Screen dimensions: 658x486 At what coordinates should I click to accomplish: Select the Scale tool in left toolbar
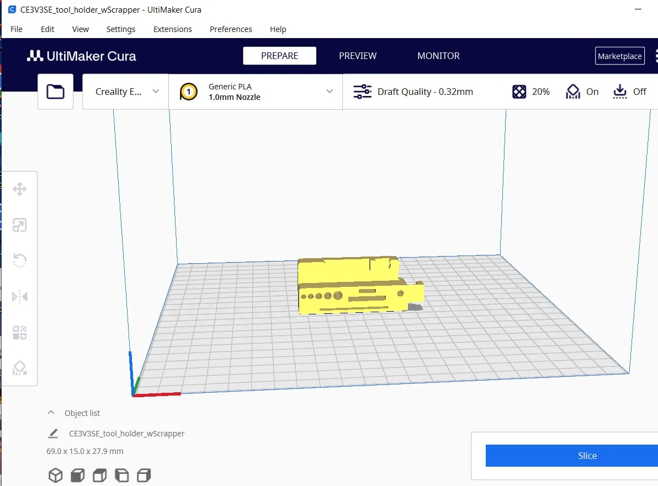20,225
